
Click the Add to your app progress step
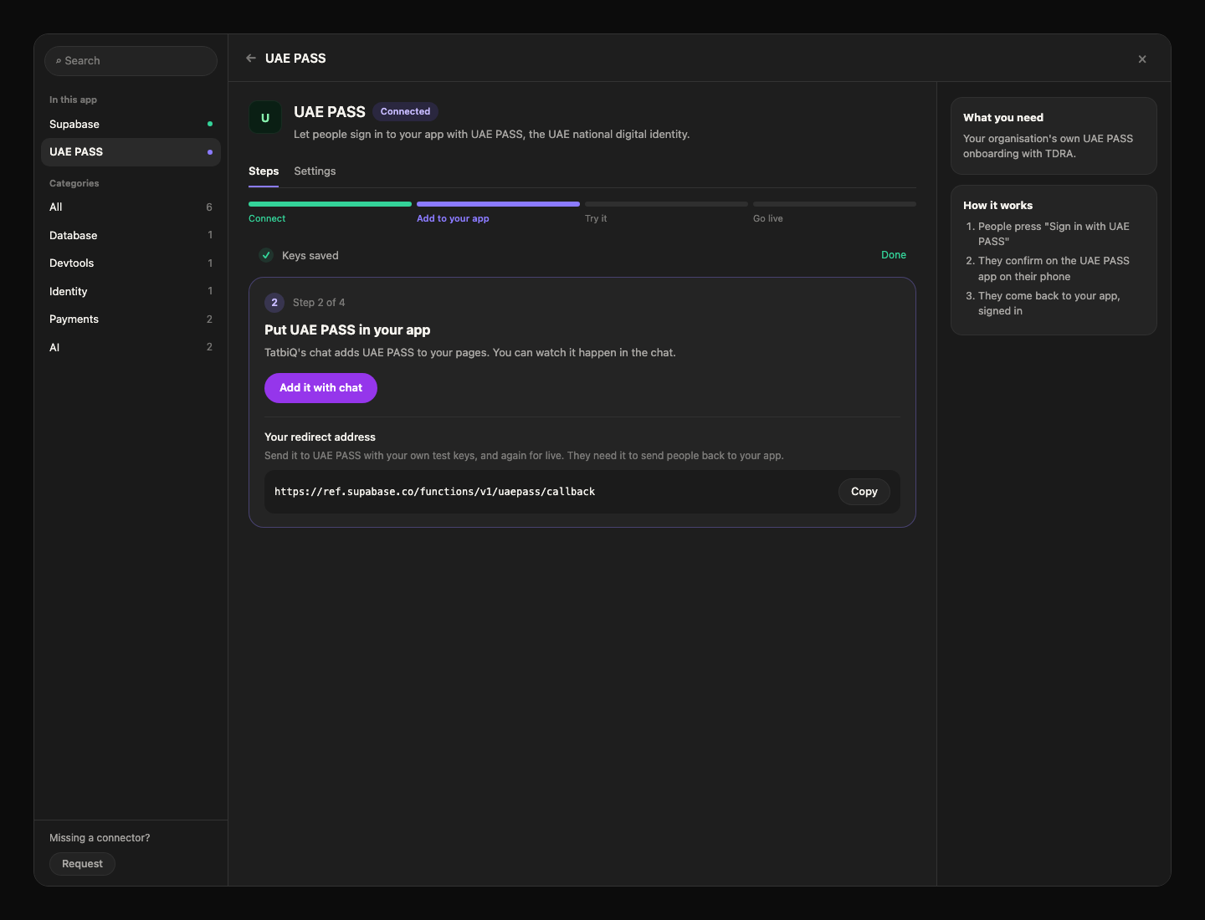(498, 212)
